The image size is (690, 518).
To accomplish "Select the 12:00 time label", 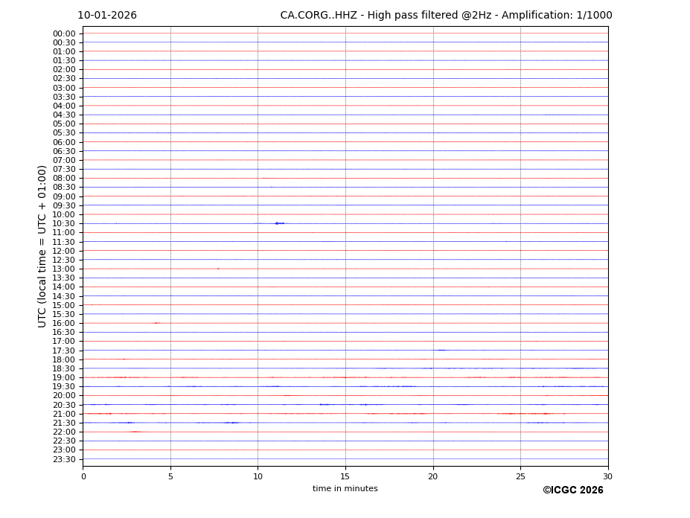I will [64, 251].
